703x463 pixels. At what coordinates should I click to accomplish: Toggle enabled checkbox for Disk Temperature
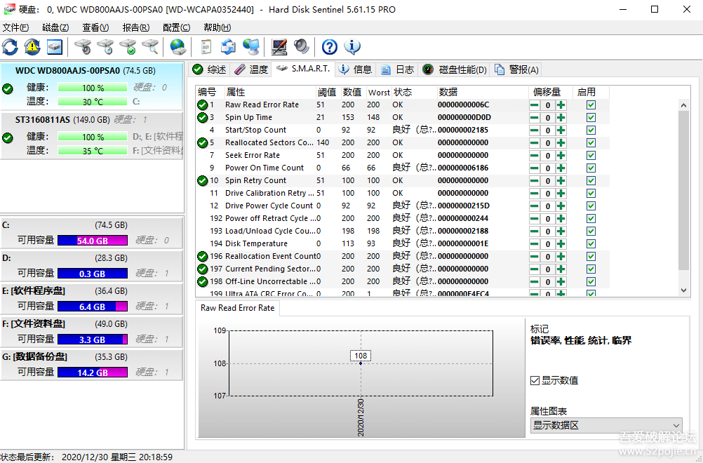point(591,244)
